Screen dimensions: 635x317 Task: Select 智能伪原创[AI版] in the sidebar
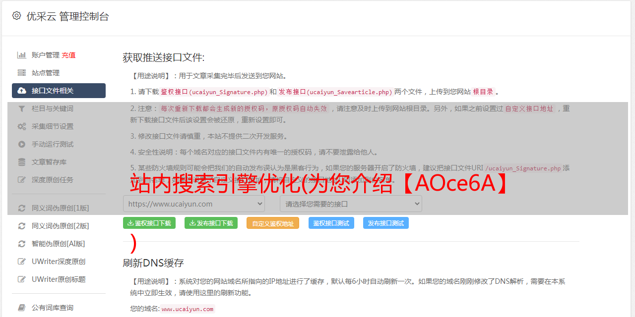59,244
